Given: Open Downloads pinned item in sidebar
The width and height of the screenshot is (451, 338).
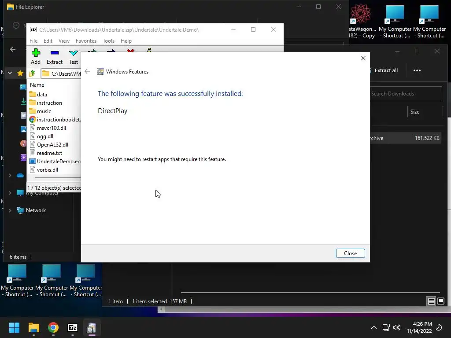Looking at the screenshot, I should coord(24,101).
